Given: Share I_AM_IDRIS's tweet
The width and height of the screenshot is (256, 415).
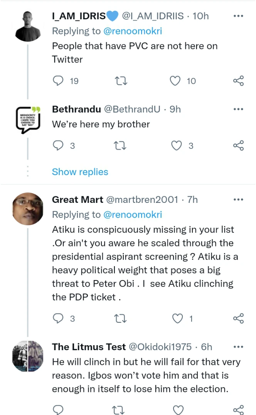Looking at the screenshot, I should (x=239, y=81).
